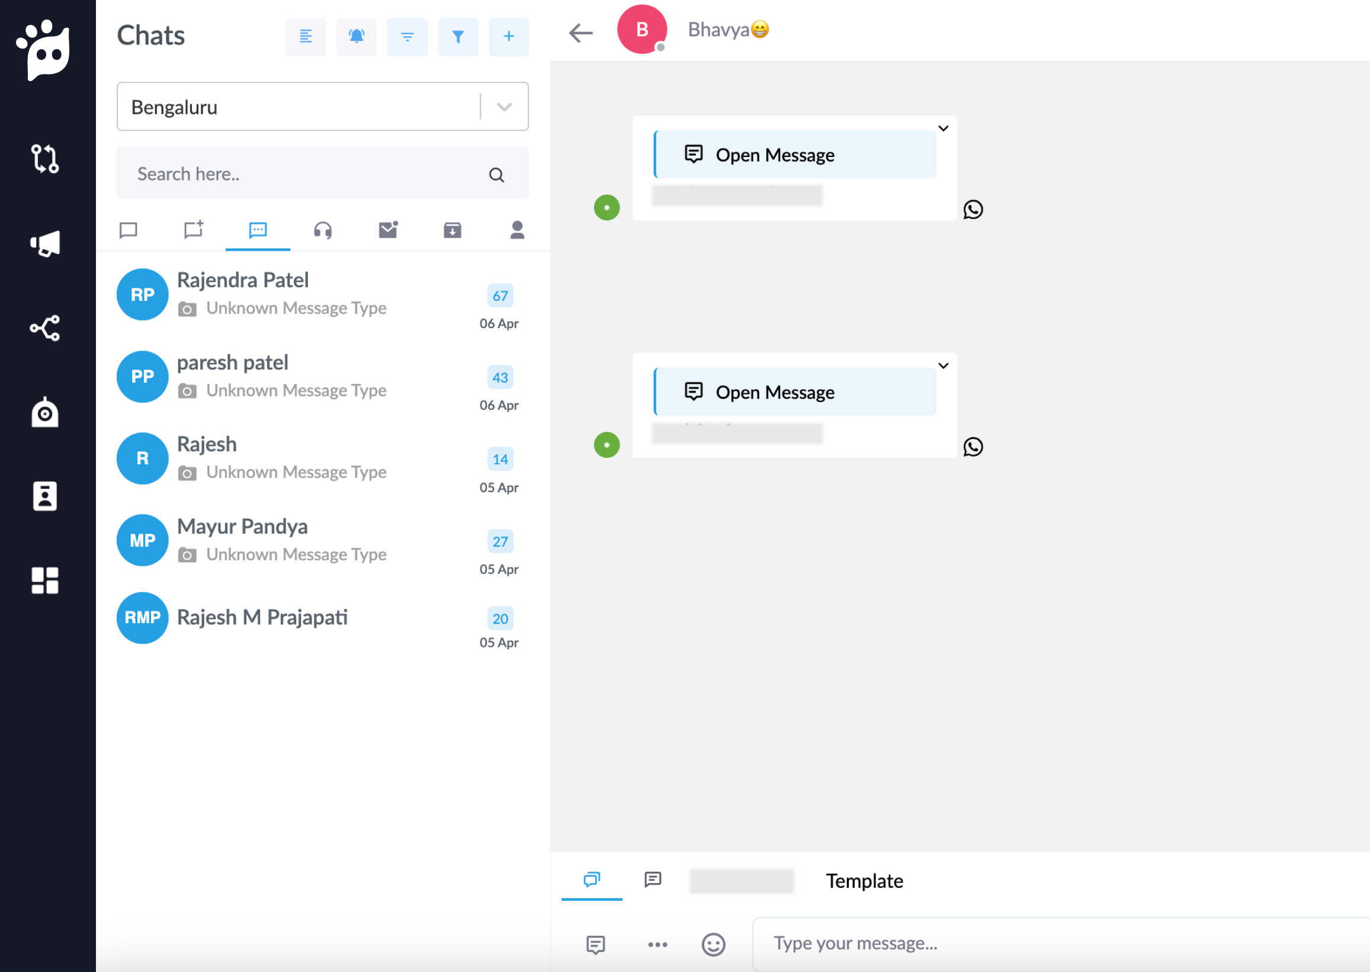The height and width of the screenshot is (972, 1370).
Task: Switch to the archived chats tab
Action: (453, 230)
